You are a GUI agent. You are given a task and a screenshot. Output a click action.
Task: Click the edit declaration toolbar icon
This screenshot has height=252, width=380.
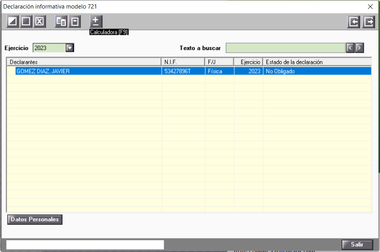[12, 22]
